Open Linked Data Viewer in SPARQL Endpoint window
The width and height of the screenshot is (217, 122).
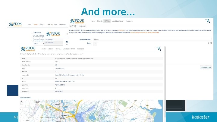point(118,21)
